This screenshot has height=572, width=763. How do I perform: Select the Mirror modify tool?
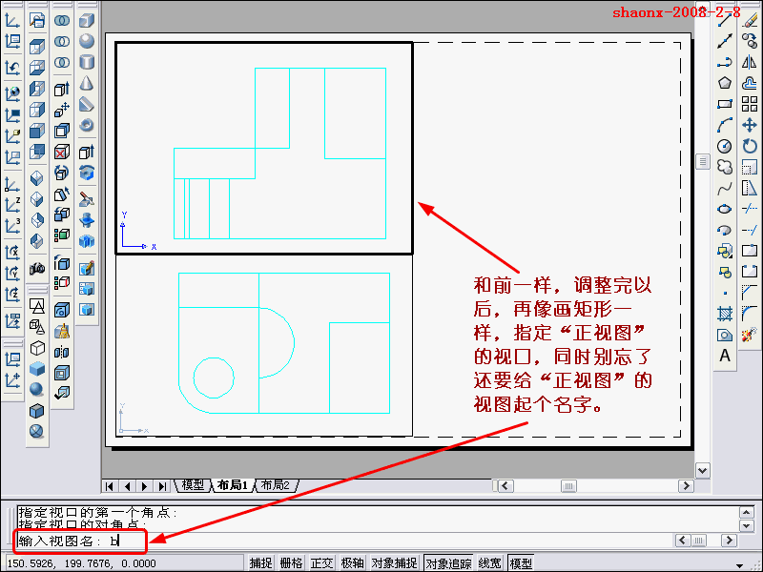[x=750, y=62]
